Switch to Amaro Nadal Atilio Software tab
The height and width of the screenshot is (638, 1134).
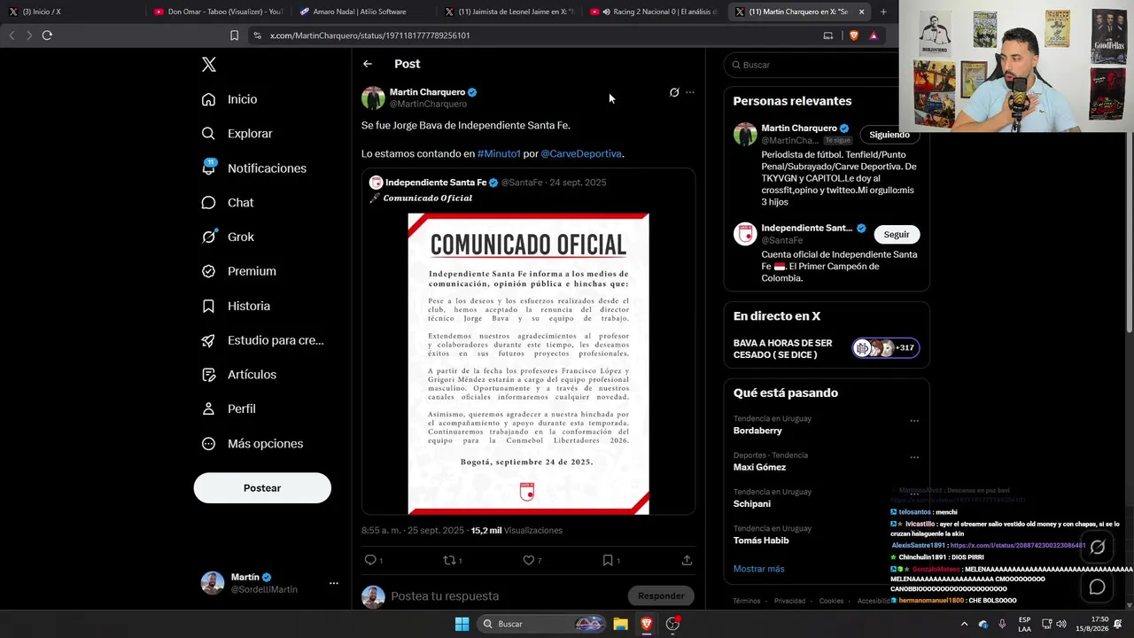coord(363,12)
